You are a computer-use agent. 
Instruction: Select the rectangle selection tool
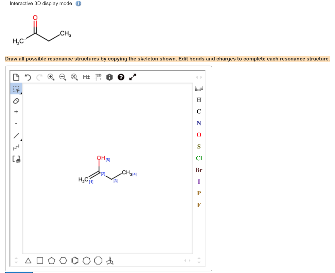pyautogui.click(x=16, y=88)
